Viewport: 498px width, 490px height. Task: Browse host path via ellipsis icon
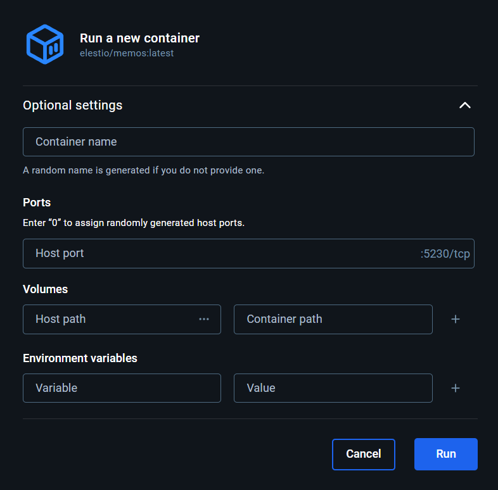(x=204, y=319)
